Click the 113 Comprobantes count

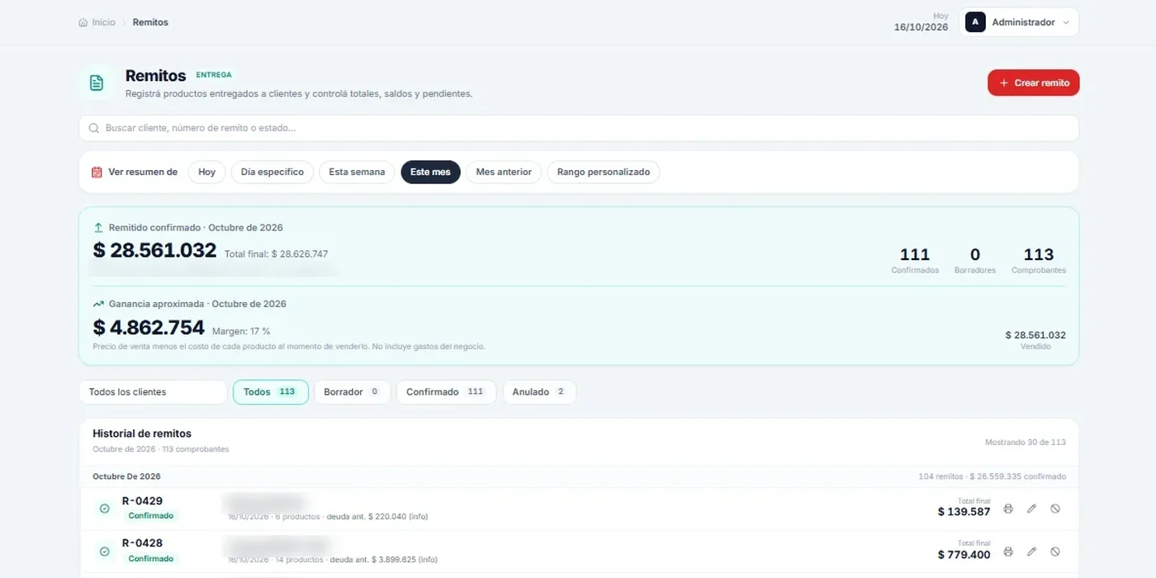(x=1039, y=255)
